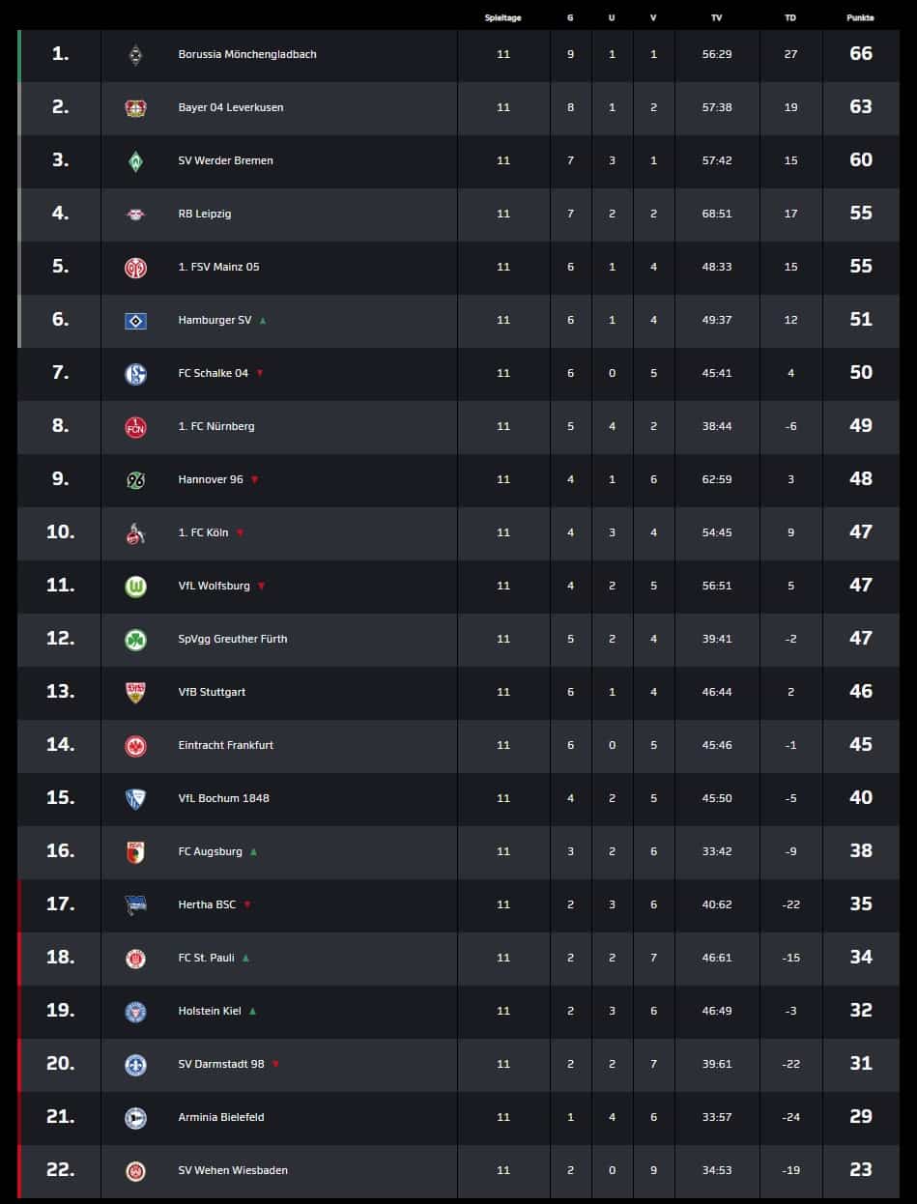Open the Eintracht Frankfurt team link
This screenshot has width=917, height=1204.
coord(226,745)
